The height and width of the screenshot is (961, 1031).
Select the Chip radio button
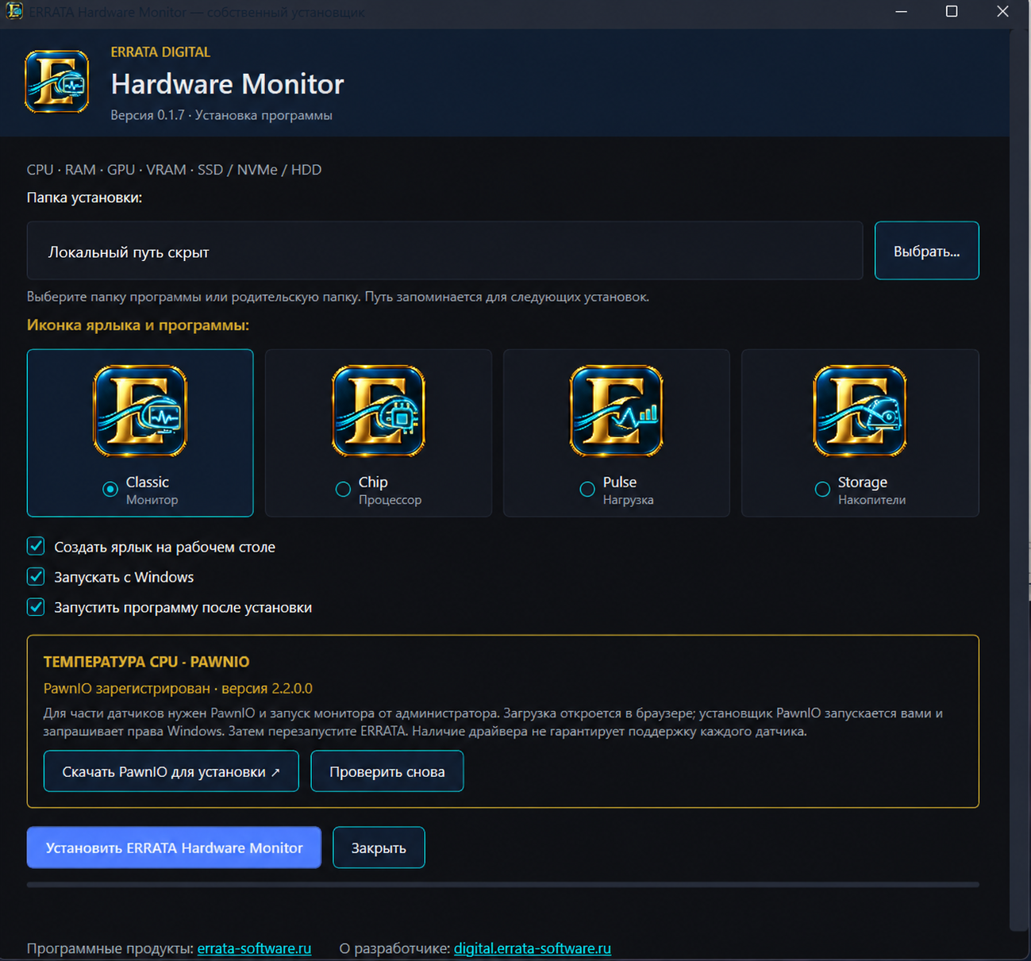pos(343,490)
